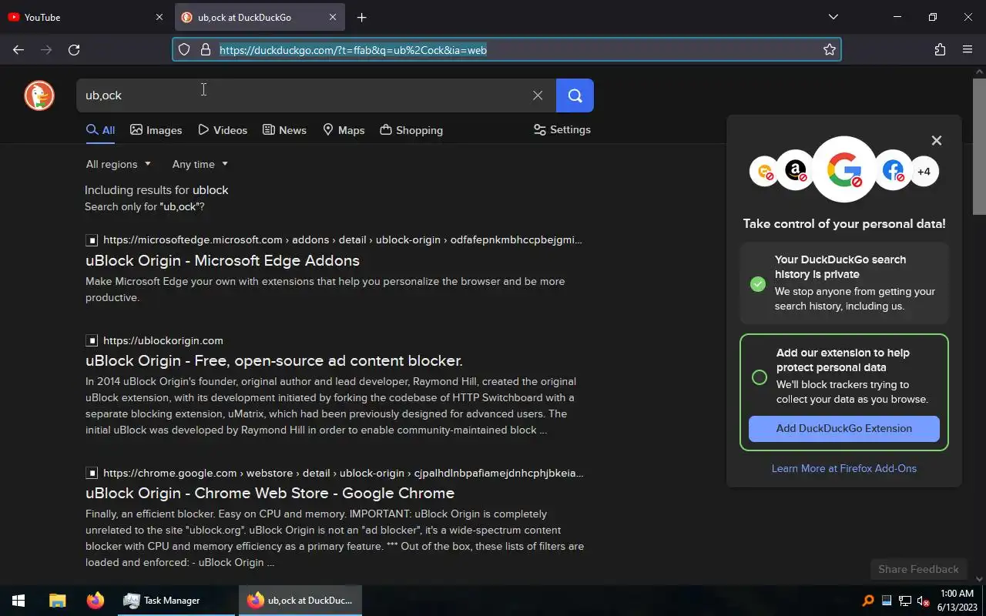Click the favicon beside chrome.google.com
Viewport: 986px width, 616px height.
tap(92, 474)
